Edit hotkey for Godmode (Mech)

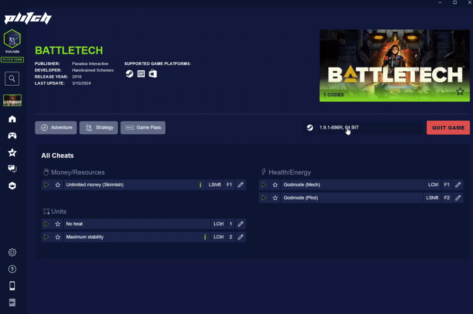click(x=458, y=184)
